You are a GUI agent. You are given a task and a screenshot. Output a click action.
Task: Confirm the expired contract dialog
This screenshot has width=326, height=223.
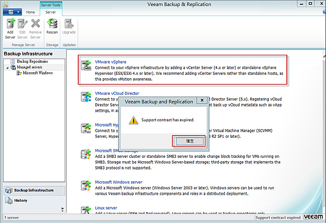pos(190,141)
